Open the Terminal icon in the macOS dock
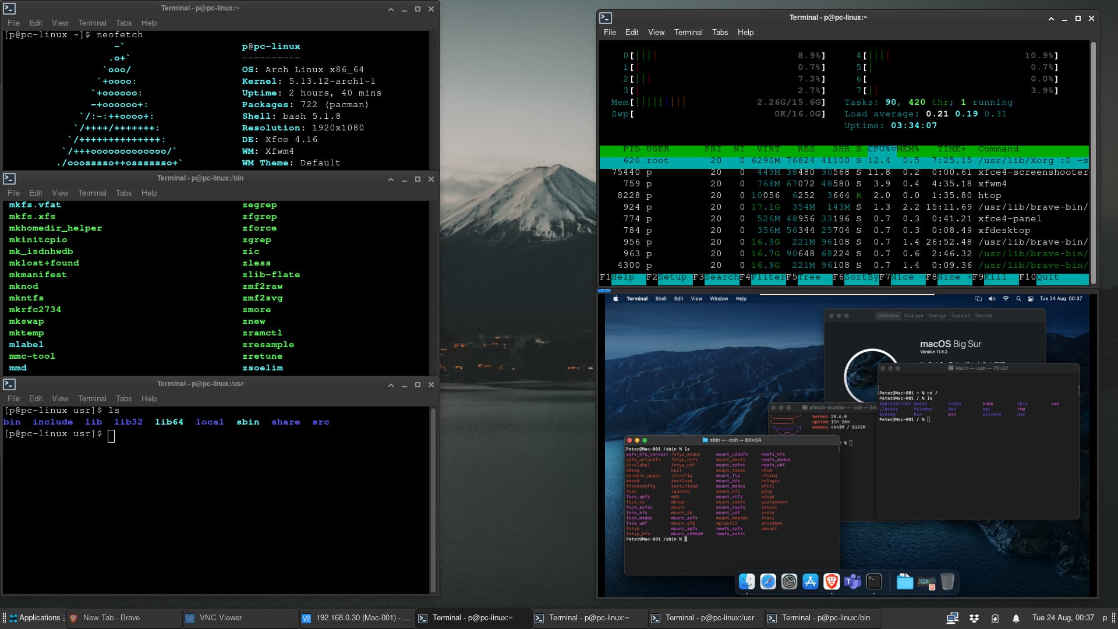 click(x=874, y=581)
